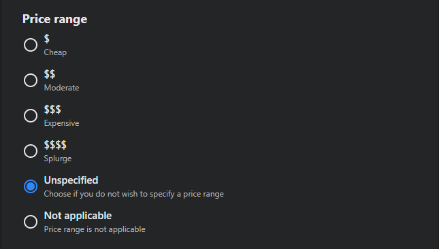Click "Price range is not applicable" description
439x249 pixels.
(95, 229)
